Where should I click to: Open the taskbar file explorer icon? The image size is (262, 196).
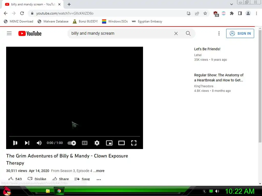[x=48, y=191]
